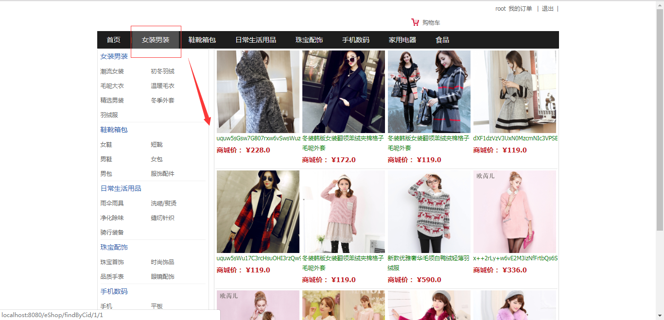Open the 毛呢大衣 subcategory

(x=112, y=86)
